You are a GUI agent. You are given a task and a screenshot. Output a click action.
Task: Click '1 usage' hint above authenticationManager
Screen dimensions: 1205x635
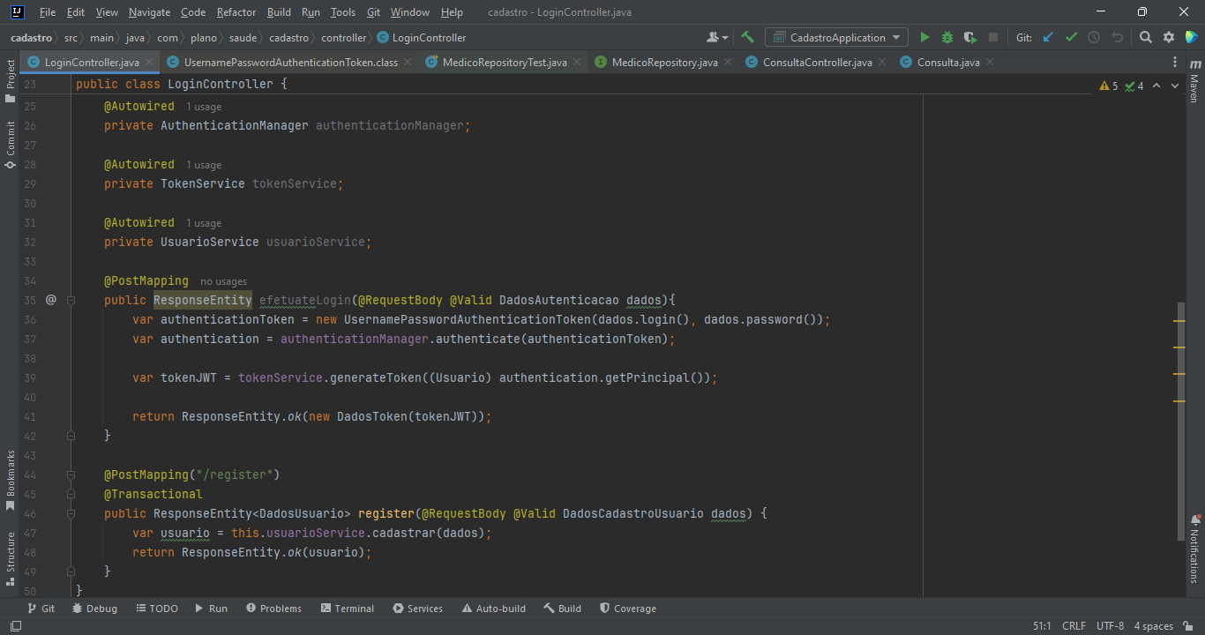[203, 107]
